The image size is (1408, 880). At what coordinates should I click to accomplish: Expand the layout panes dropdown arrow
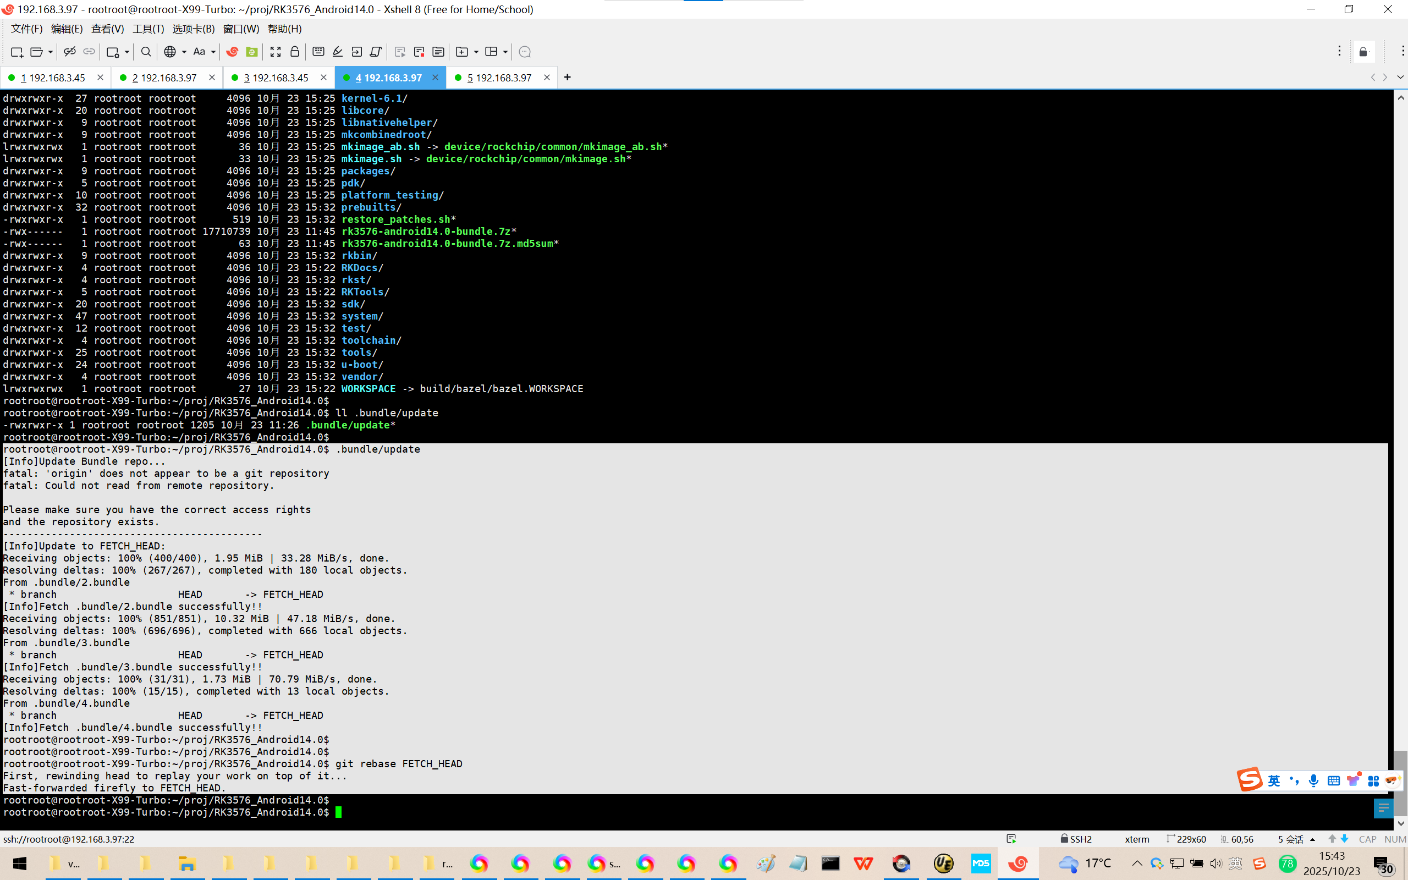[505, 52]
